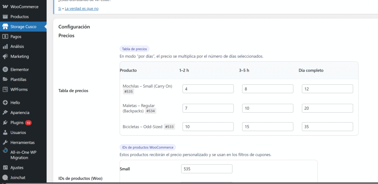
Task: Select the Maletas Regular 3–5 h price field
Action: pyautogui.click(x=268, y=108)
